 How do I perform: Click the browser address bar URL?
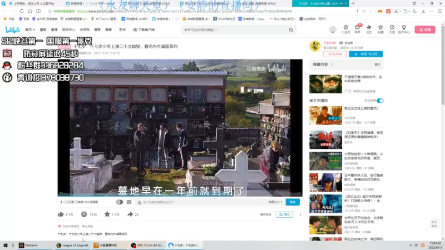184,11
